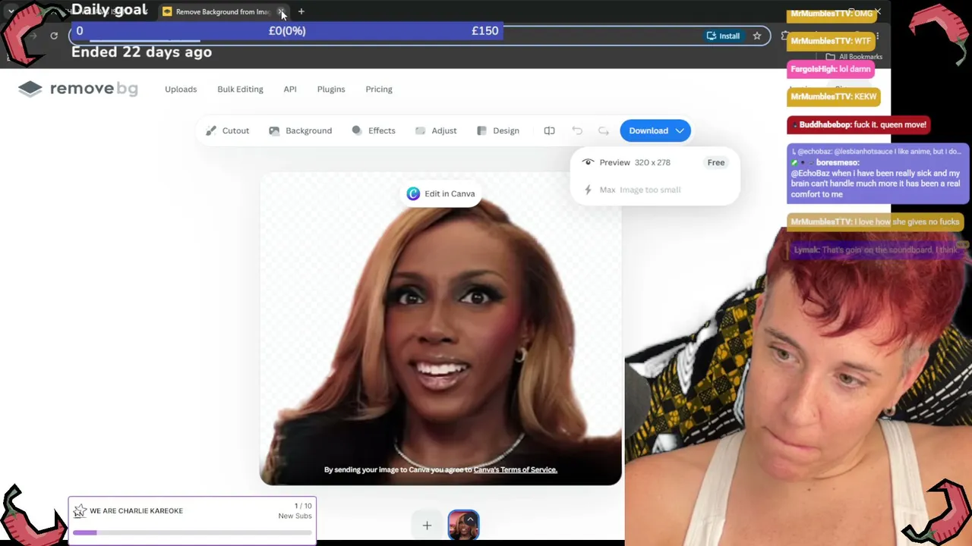Reload the page
972x546 pixels.
coord(54,36)
